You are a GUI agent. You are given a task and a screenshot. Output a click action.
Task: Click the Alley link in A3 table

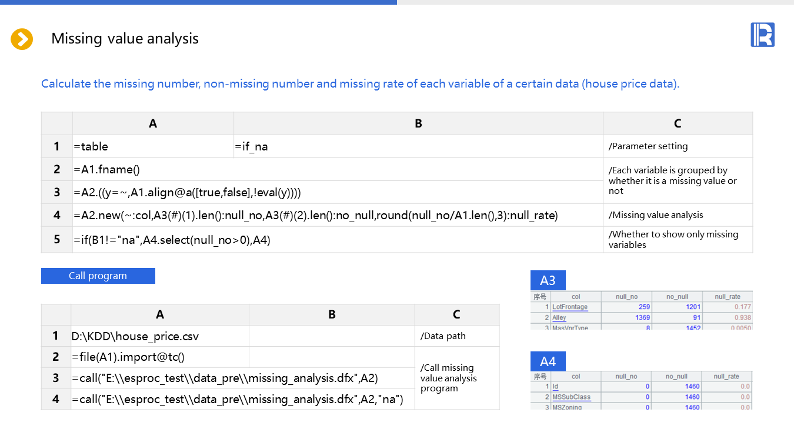(x=559, y=317)
